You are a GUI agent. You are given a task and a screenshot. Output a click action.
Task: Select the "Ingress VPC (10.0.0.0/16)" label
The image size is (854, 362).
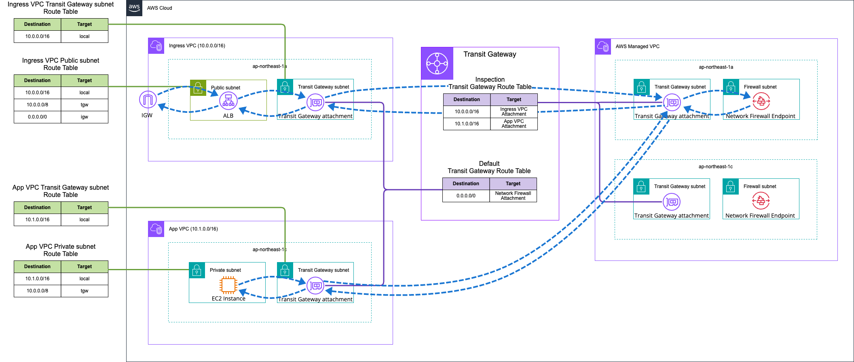[197, 46]
